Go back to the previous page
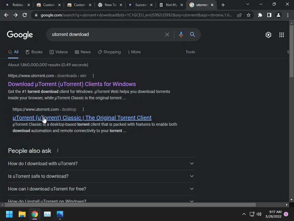Viewport: 294px width, 221px height. tap(6, 15)
